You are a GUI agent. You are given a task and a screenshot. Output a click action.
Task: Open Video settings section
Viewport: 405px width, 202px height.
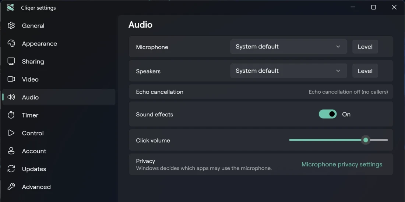click(x=59, y=79)
